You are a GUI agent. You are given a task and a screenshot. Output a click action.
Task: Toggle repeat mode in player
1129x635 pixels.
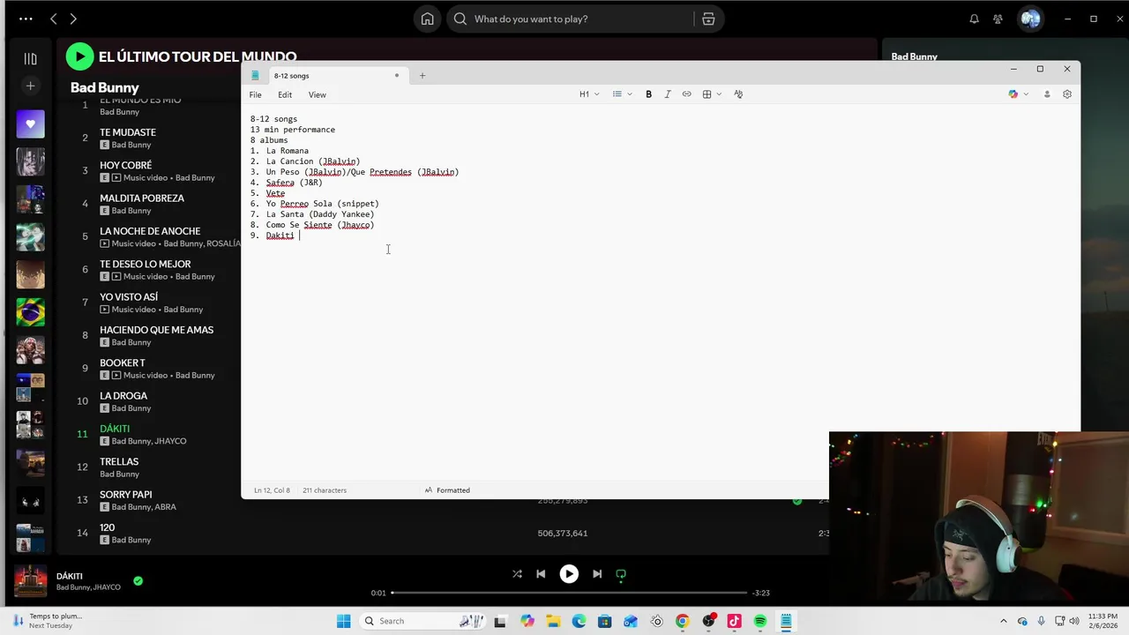coord(621,574)
